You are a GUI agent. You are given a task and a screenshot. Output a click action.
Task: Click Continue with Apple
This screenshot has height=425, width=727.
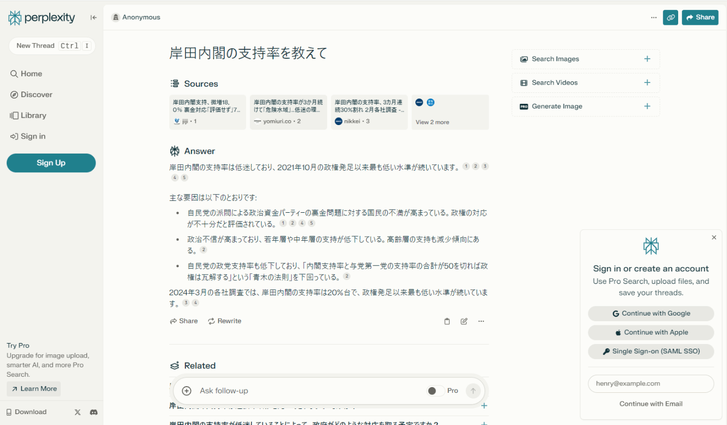(651, 333)
